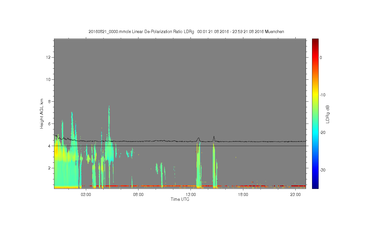Click the 'Height AGL km' y-axis label
379x227 pixels.
click(x=42, y=113)
